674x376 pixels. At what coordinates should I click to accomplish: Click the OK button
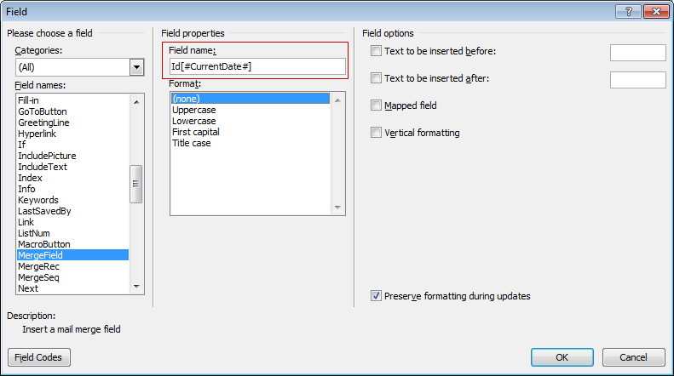[562, 357]
